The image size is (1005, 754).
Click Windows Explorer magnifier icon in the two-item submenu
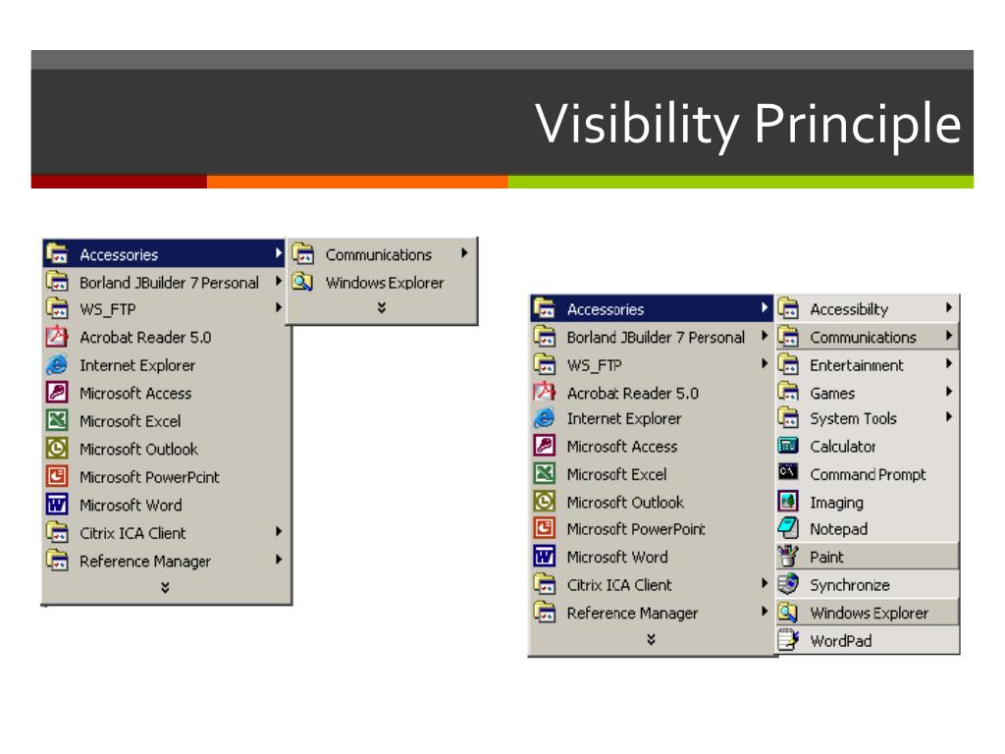[x=302, y=282]
